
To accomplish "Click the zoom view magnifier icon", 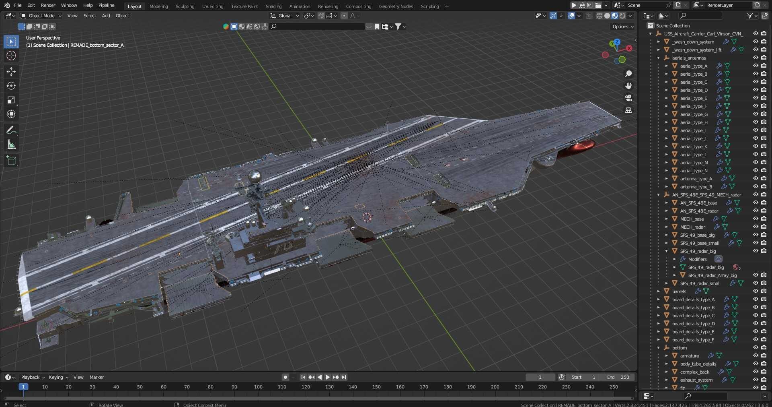I will point(628,74).
